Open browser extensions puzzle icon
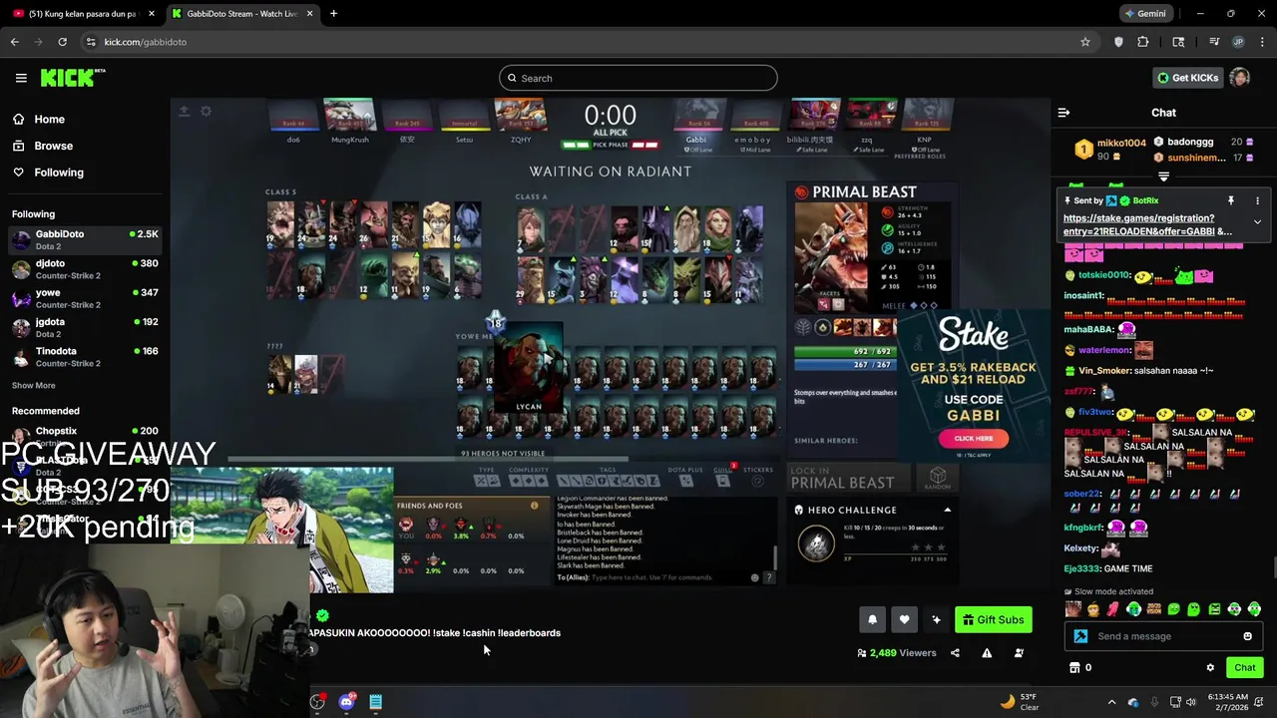This screenshot has height=718, width=1277. [1143, 42]
